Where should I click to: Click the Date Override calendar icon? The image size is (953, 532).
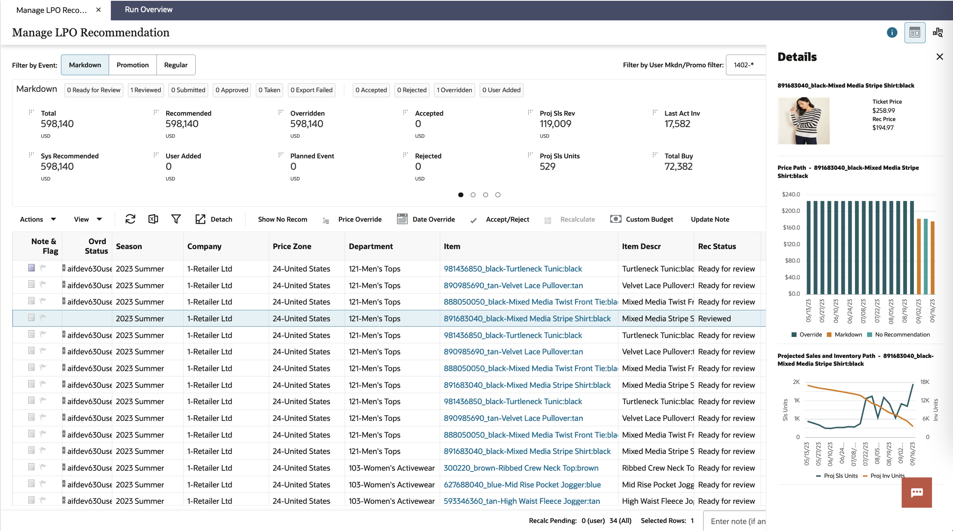point(402,219)
